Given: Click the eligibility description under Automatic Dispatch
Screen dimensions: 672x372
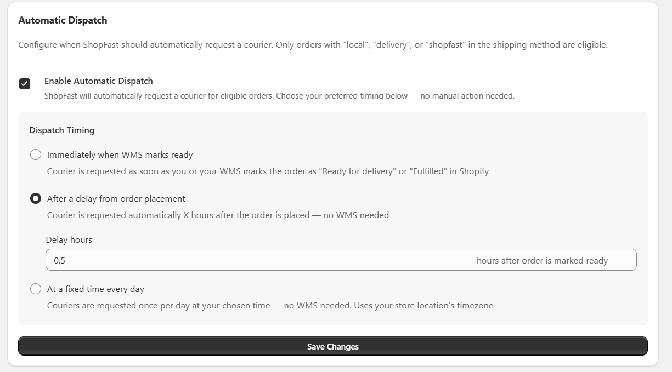Looking at the screenshot, I should (x=313, y=44).
